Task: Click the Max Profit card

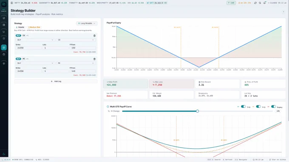Action: [125, 84]
